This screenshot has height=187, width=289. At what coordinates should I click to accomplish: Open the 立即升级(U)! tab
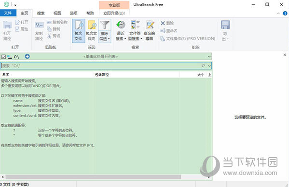pyautogui.click(x=114, y=13)
